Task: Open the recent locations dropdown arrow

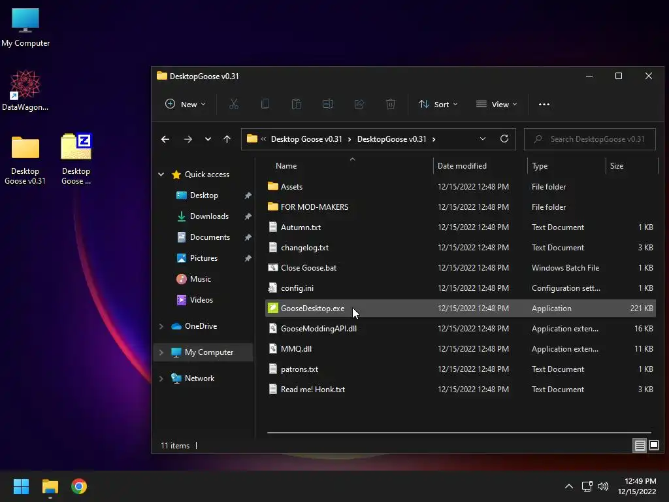Action: click(208, 139)
